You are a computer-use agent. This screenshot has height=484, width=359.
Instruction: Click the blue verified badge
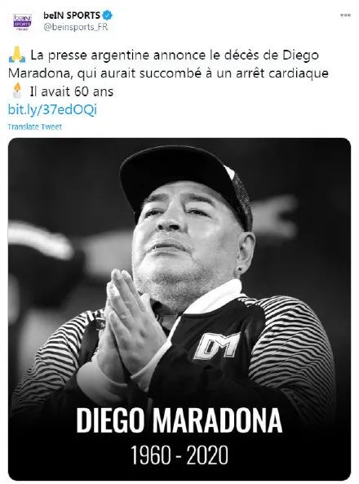108,15
